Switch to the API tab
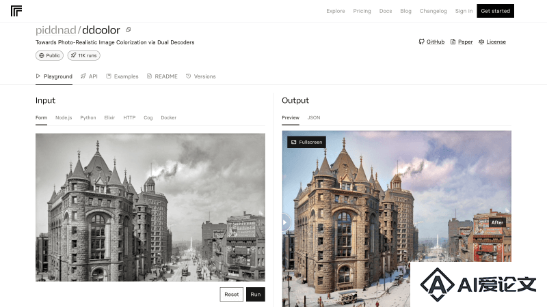Screen dimensions: 547x307 click(x=89, y=76)
